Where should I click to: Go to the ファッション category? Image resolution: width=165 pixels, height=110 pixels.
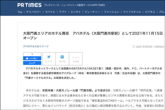[x=112, y=12]
